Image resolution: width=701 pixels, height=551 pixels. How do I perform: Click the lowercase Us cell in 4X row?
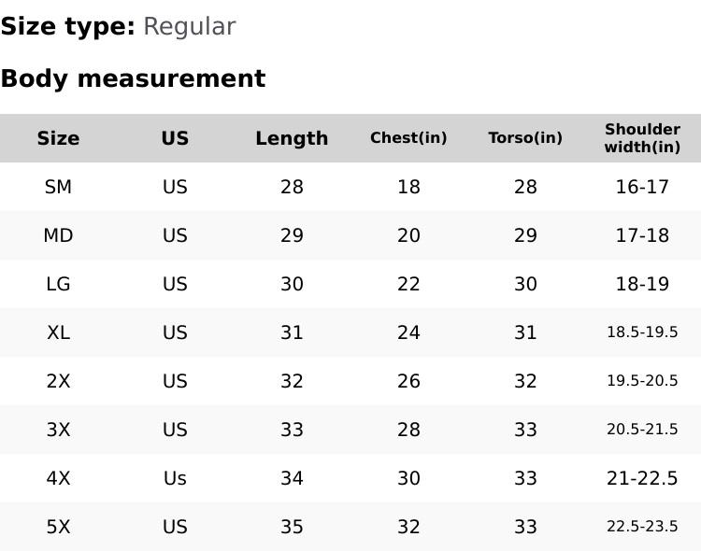(x=175, y=478)
